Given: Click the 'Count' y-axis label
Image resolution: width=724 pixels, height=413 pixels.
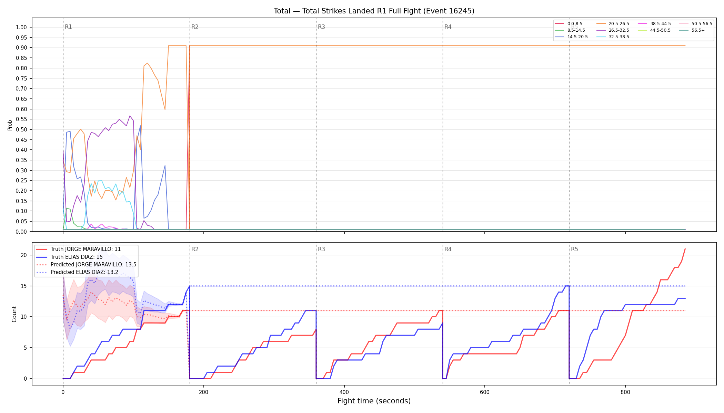Looking at the screenshot, I should 14,314.
